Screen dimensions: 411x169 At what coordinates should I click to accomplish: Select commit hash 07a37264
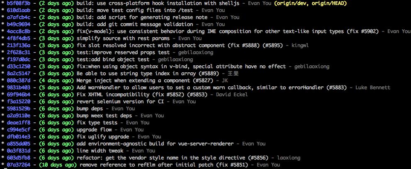pos(19,165)
